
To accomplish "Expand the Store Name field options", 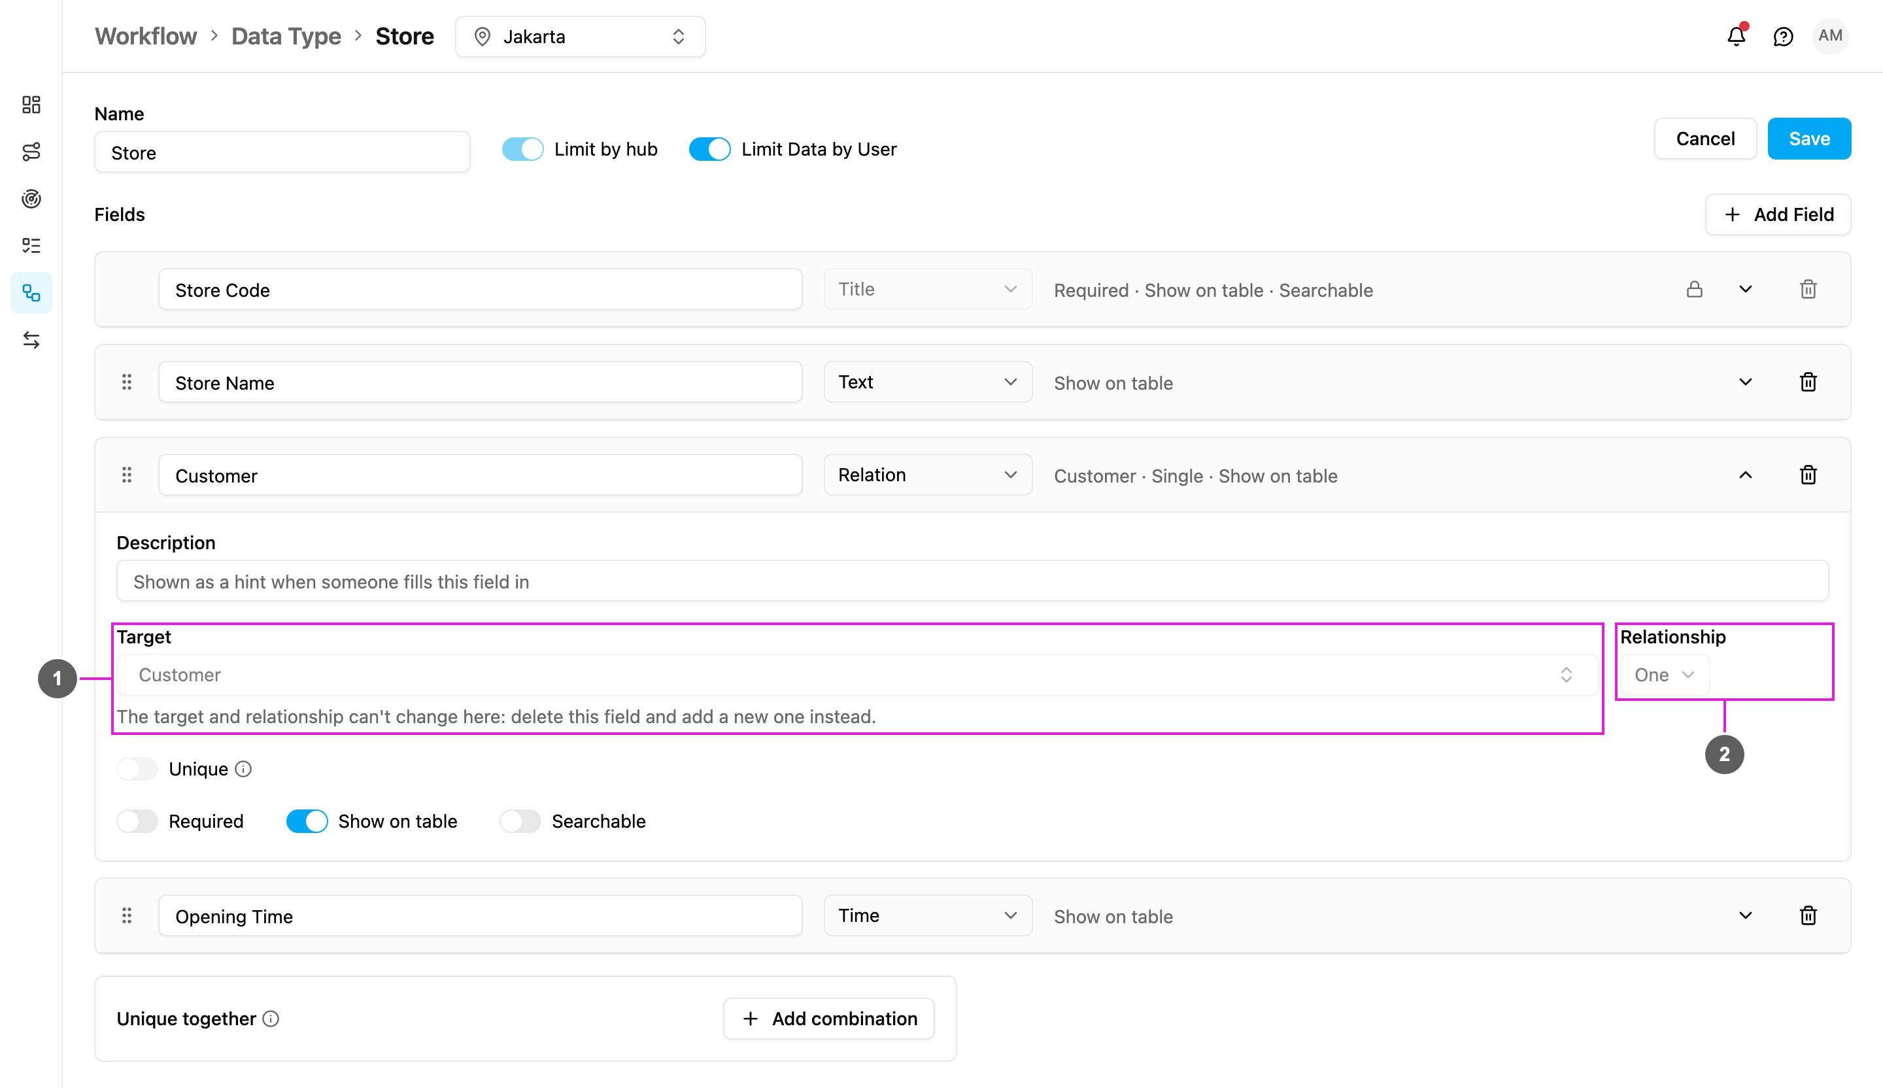I will click(1746, 382).
